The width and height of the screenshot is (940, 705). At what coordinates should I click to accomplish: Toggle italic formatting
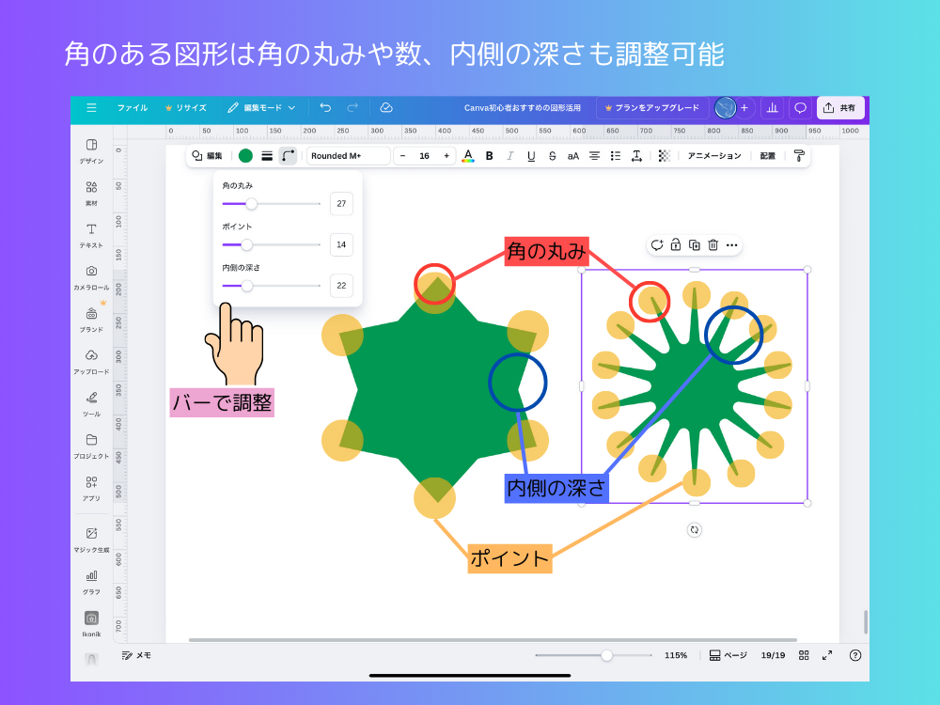(x=509, y=156)
